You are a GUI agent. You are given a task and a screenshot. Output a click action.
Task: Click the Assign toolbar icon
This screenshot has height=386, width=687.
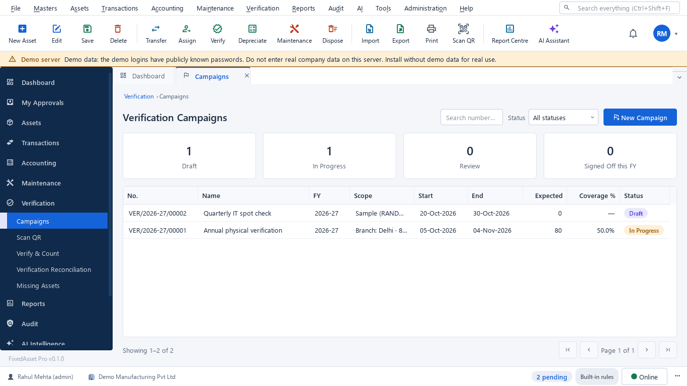point(187,34)
